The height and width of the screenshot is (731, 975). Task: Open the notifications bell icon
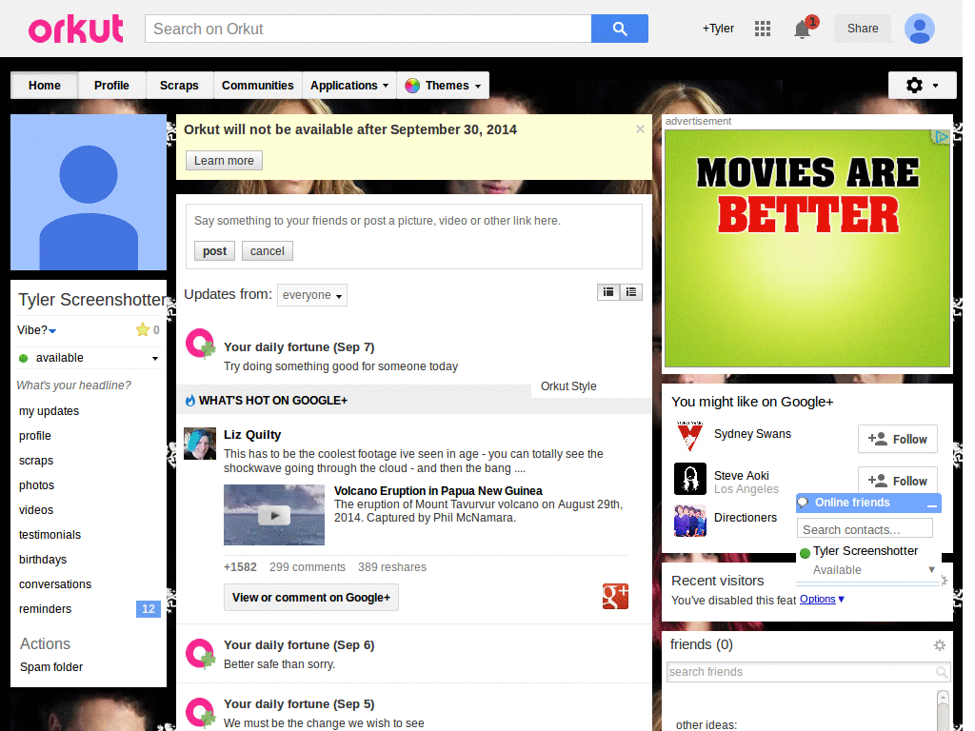click(803, 29)
